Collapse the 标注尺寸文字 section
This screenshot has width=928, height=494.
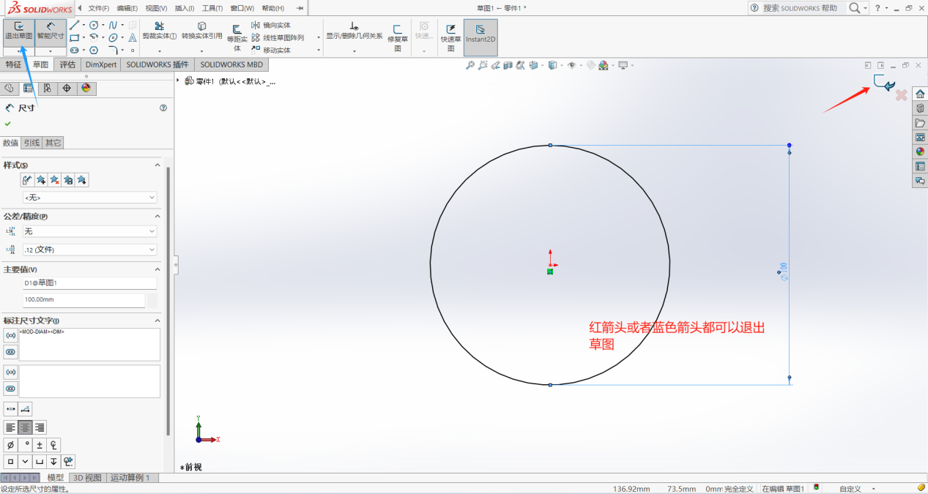click(157, 321)
